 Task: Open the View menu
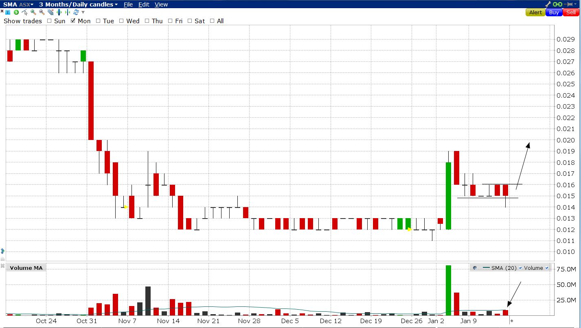tap(161, 4)
